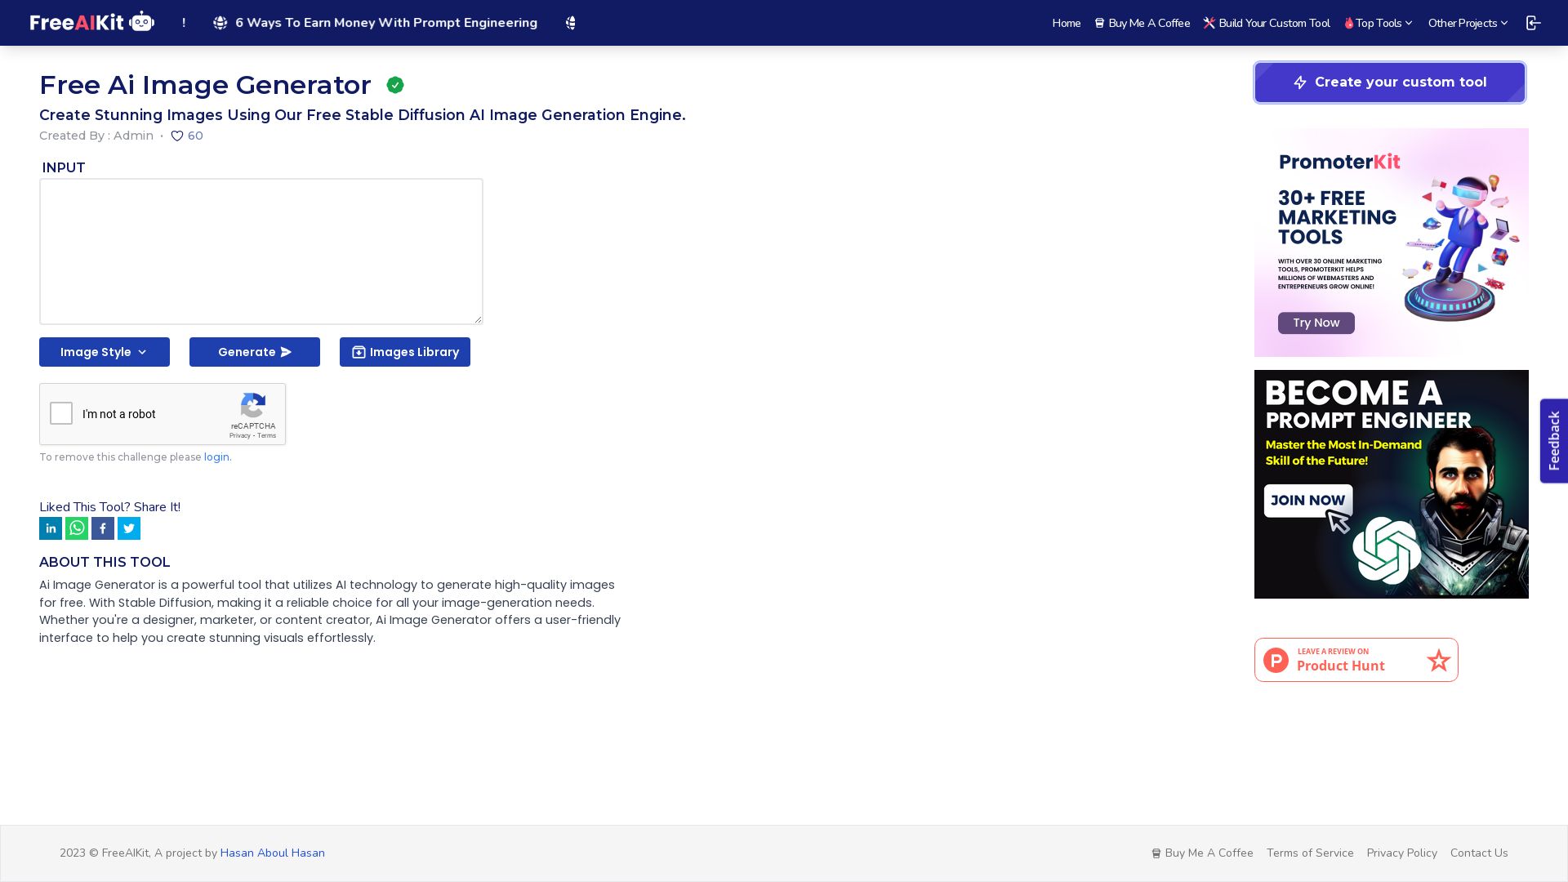
Task: Share the tool on Twitter
Action: [x=129, y=528]
